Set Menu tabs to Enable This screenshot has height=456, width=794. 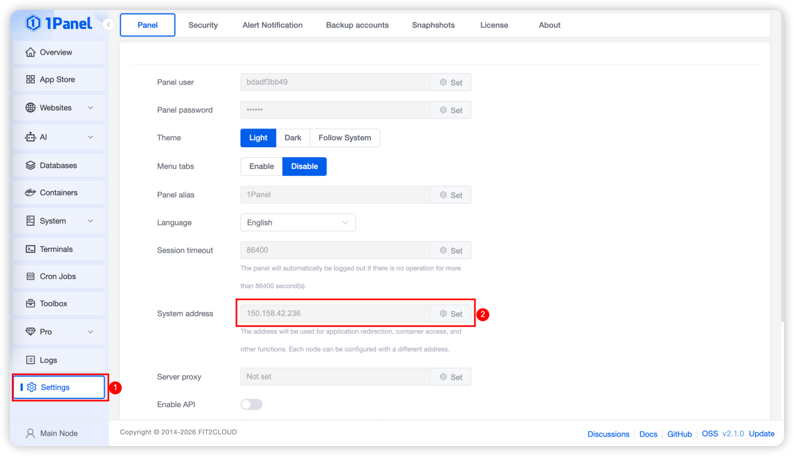(261, 166)
